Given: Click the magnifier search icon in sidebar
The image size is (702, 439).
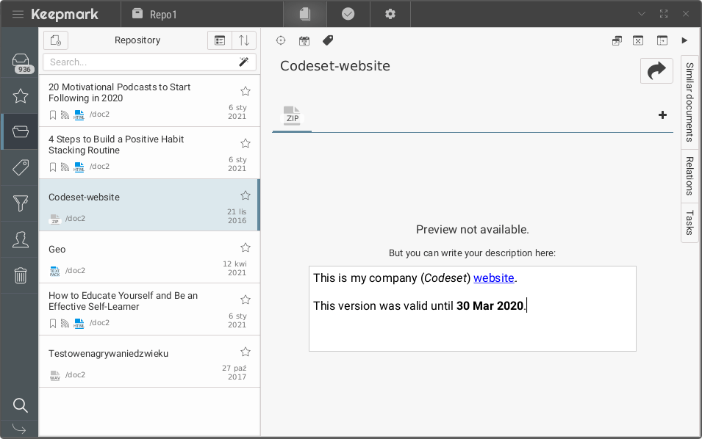Looking at the screenshot, I should tap(21, 405).
